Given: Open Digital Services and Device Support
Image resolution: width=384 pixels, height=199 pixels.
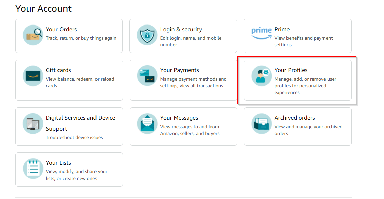Looking at the screenshot, I should (69, 127).
